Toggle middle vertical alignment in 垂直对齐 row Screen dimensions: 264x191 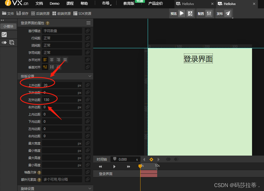(x=52, y=67)
